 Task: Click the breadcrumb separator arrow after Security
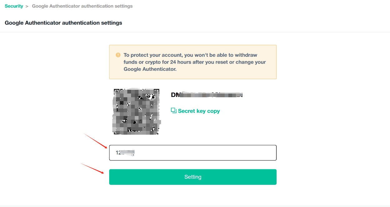click(26, 6)
